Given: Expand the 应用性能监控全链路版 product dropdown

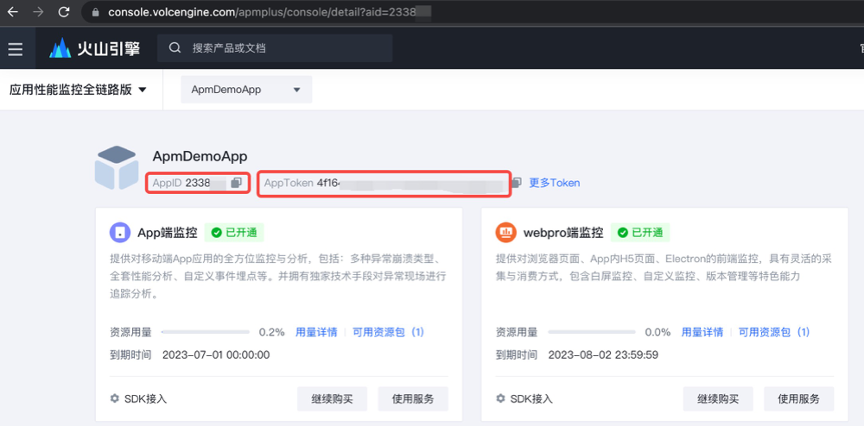Looking at the screenshot, I should 79,90.
